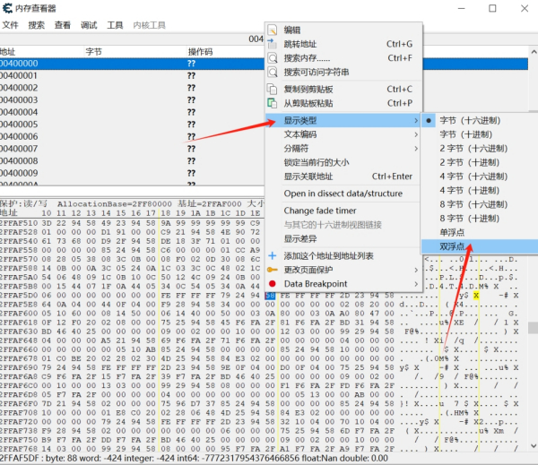Open the 工具 menu
Image resolution: width=538 pixels, height=465 pixels.
[115, 25]
